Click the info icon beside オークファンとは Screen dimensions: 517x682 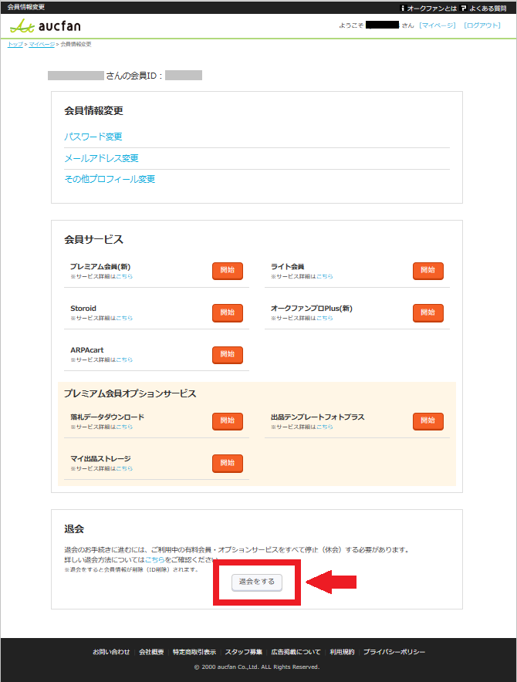point(402,7)
